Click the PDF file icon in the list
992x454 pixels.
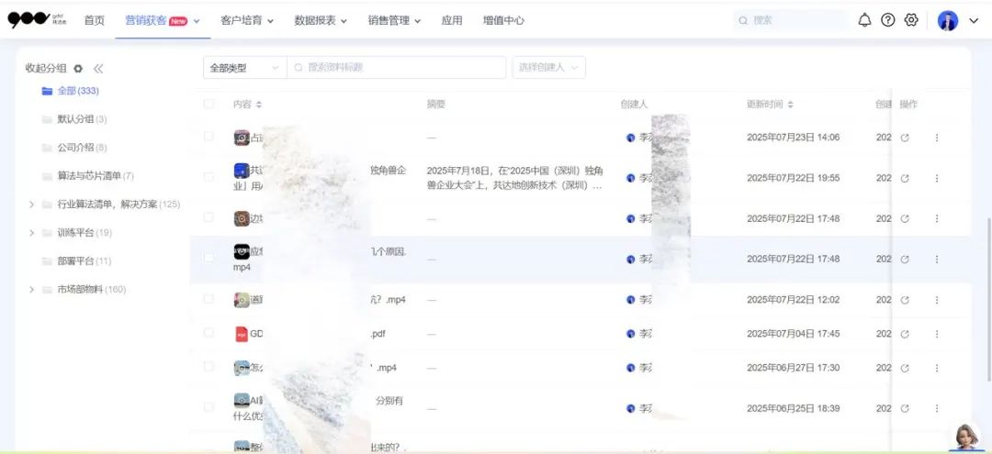(242, 334)
